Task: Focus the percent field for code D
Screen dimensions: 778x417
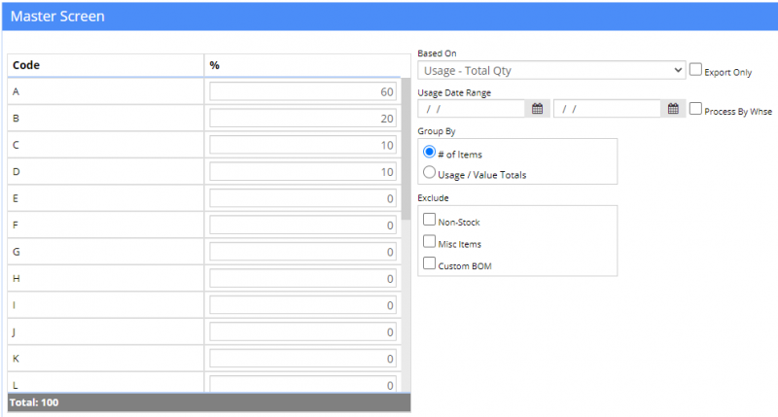Action: coord(301,172)
